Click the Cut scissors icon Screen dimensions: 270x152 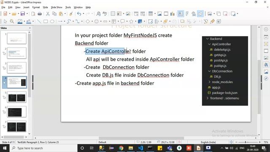[x=48, y=14]
